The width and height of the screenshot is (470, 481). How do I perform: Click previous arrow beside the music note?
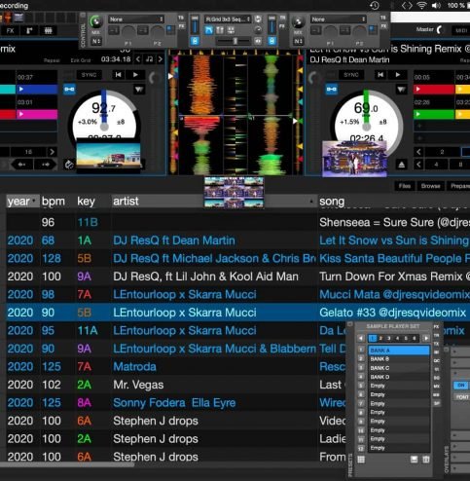coord(138,59)
